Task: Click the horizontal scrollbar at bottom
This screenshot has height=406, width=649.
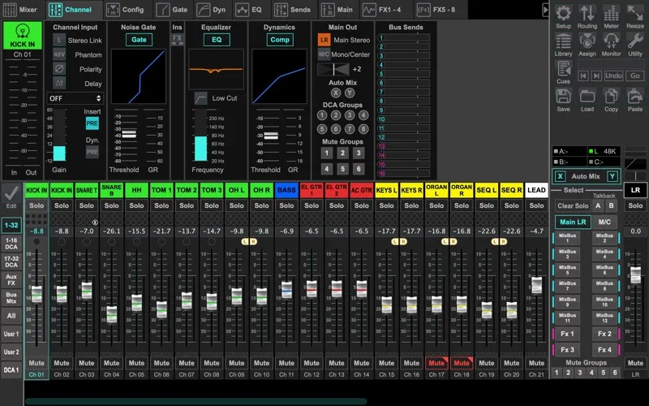Action: click(196, 401)
